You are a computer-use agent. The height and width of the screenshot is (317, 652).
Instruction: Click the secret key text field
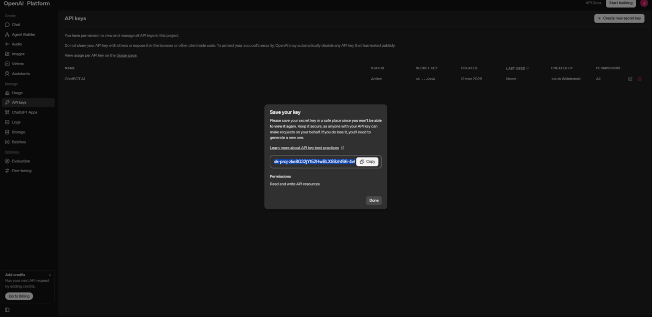313,162
